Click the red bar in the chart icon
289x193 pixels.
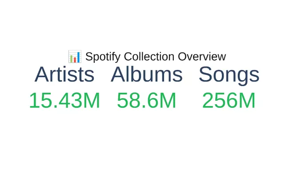click(x=74, y=59)
